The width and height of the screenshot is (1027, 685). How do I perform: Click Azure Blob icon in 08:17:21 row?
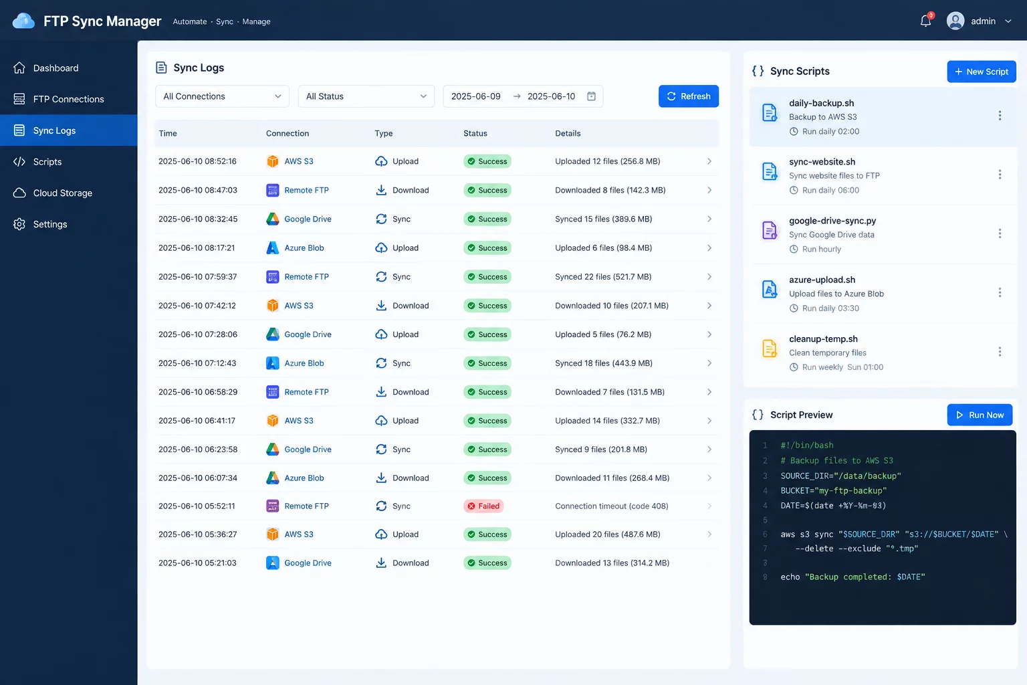click(x=273, y=248)
